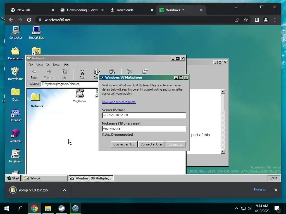This screenshot has height=214, width=286.
Task: Click the Windows 96 taskbar clock 09:14
Action: pos(274,178)
